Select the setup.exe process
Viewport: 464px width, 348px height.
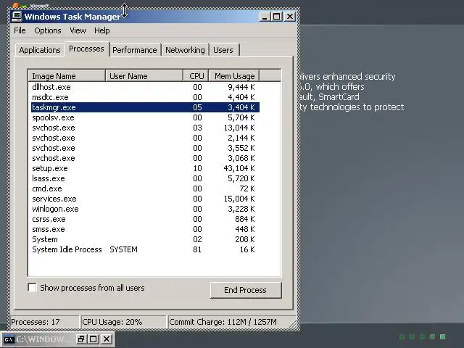point(145,168)
